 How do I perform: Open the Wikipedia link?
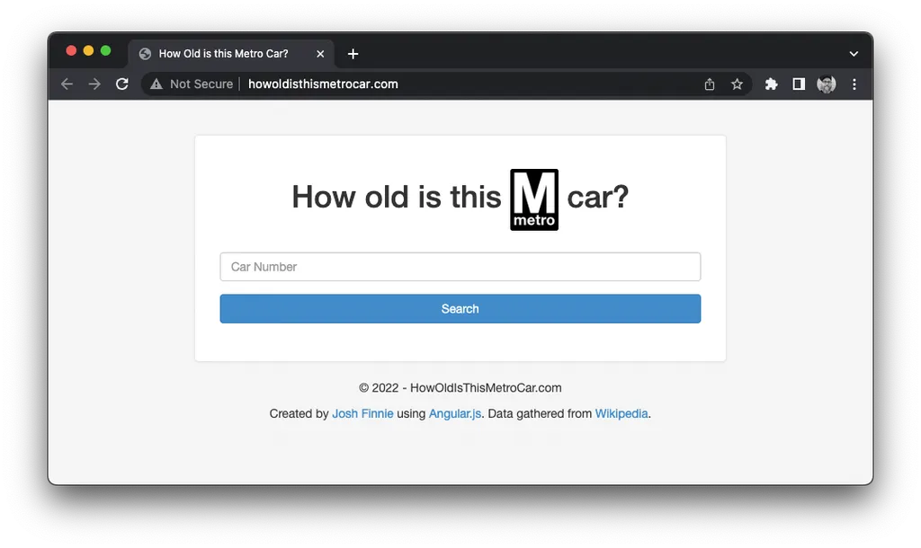(x=621, y=413)
